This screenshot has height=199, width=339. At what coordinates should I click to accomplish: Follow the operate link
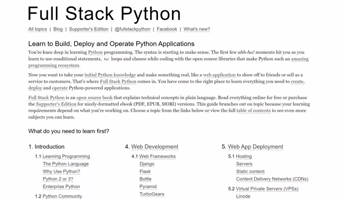point(60,88)
